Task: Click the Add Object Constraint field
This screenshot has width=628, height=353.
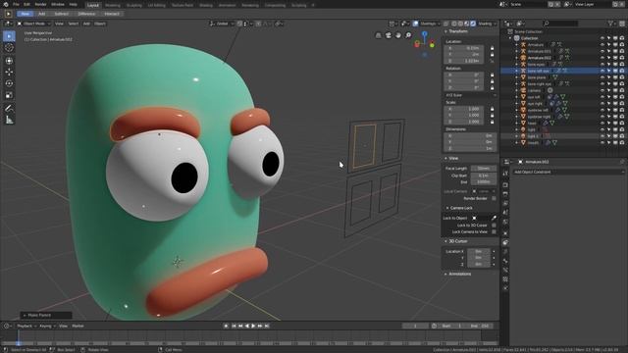Action: pyautogui.click(x=569, y=173)
